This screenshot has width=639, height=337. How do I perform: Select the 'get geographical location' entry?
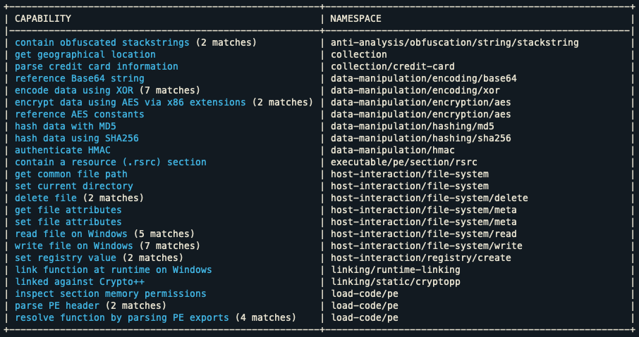pos(85,54)
